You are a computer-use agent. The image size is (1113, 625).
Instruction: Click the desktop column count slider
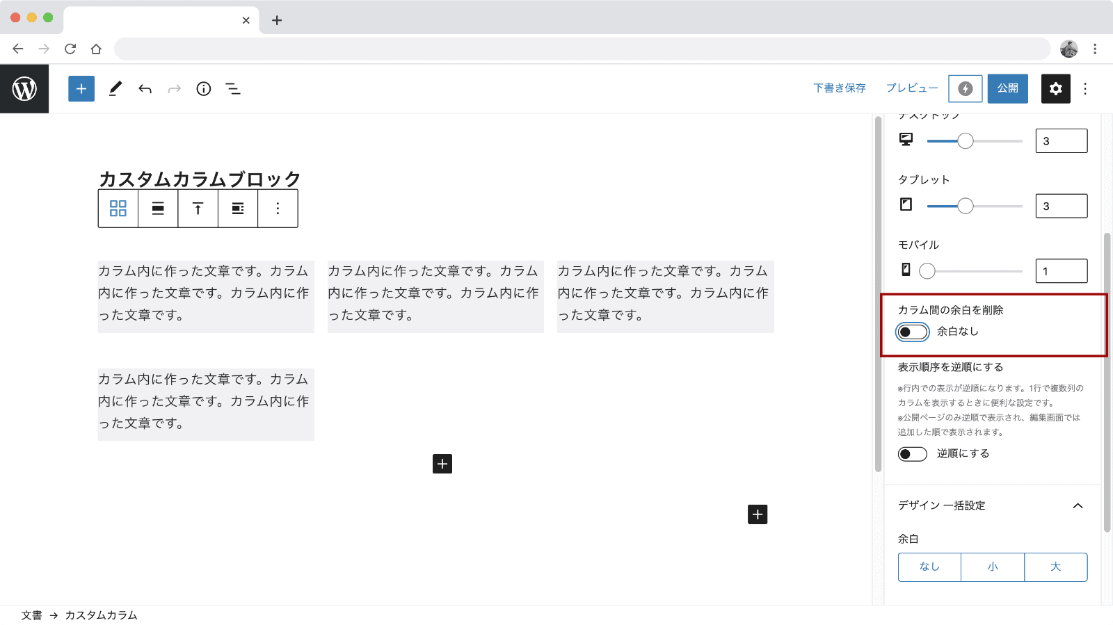pyautogui.click(x=975, y=141)
